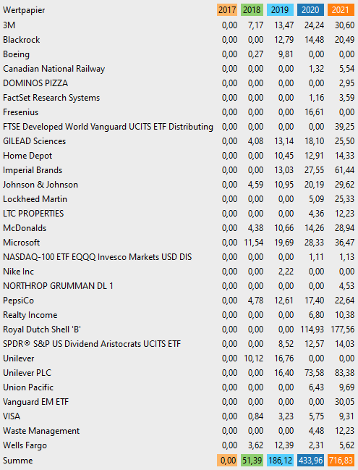Screen dimensions: 358x470
Task: Click the Wells Fargo row
Action: point(179,445)
